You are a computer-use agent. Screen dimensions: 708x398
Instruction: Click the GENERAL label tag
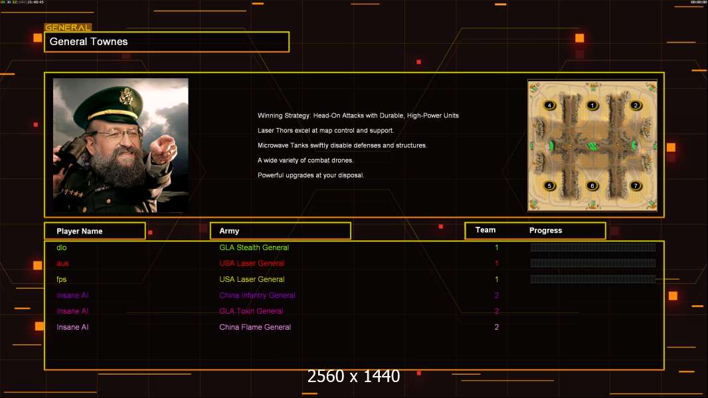[68, 27]
